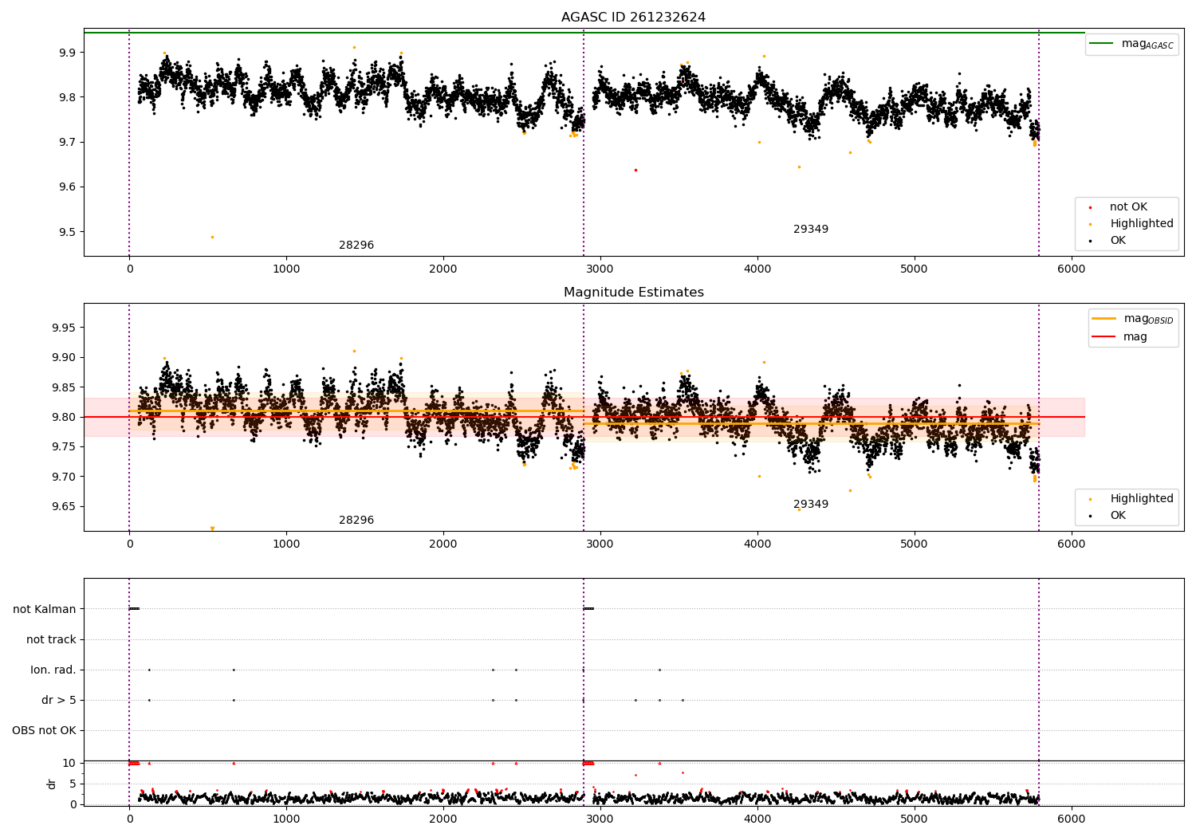Select the mag AGASC legend entry
Viewport: 1196px width, 837px height.
click(1131, 44)
